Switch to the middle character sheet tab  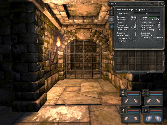tap(111, 19)
